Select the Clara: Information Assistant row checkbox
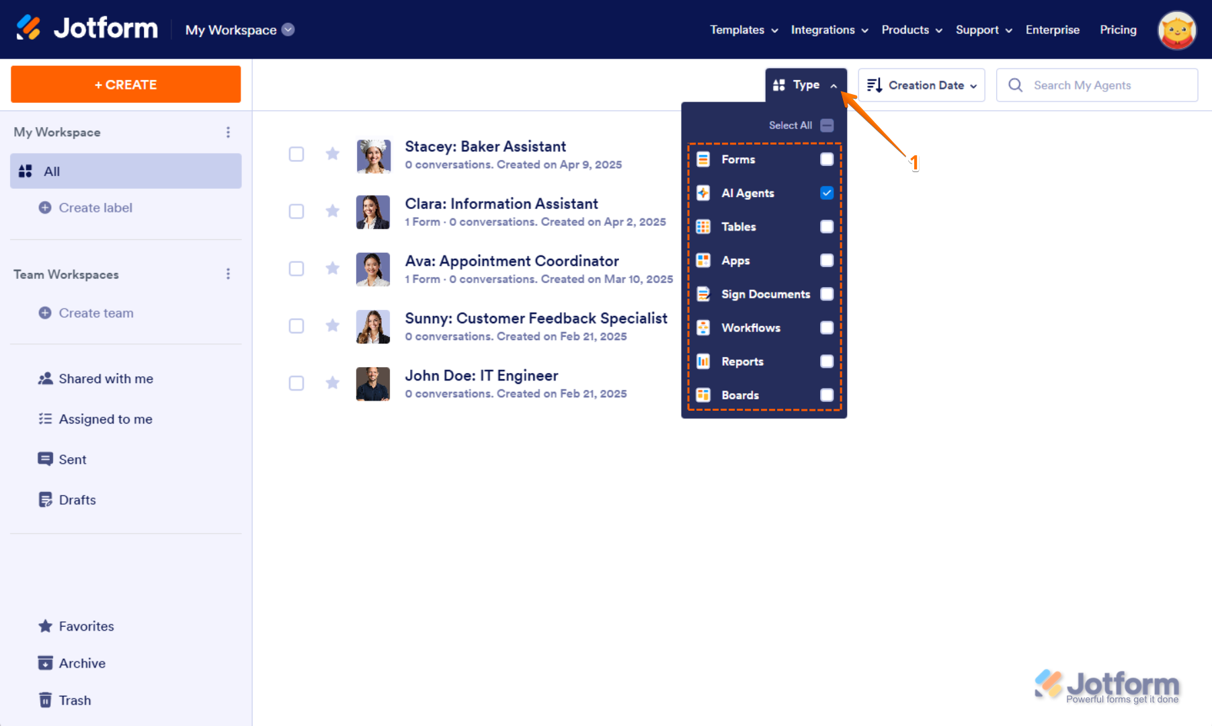 pyautogui.click(x=296, y=211)
